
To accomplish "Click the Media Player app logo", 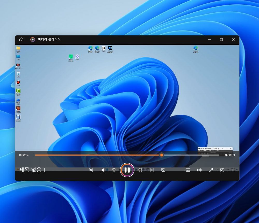I will coord(33,40).
